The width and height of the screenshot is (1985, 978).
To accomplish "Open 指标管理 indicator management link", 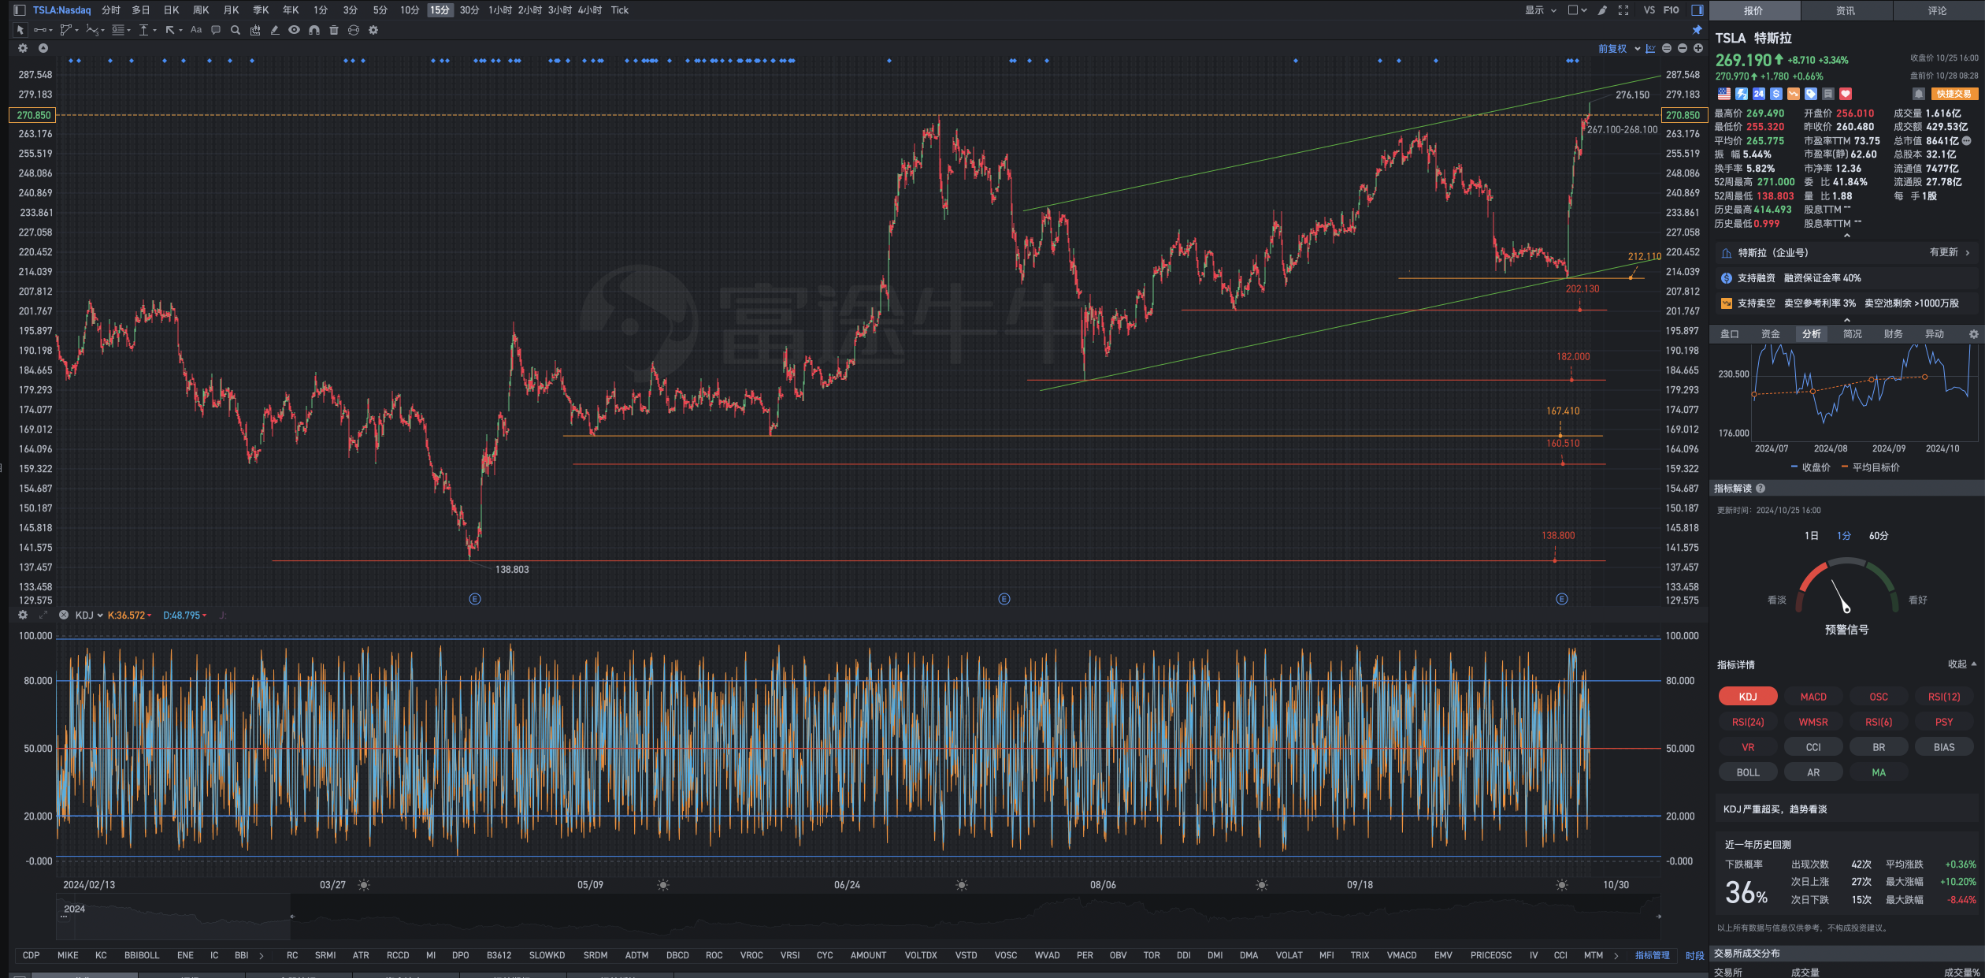I will click(x=1652, y=955).
